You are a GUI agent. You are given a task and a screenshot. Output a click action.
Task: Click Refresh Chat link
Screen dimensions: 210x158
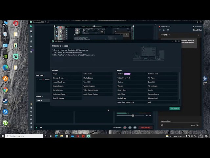(197, 30)
